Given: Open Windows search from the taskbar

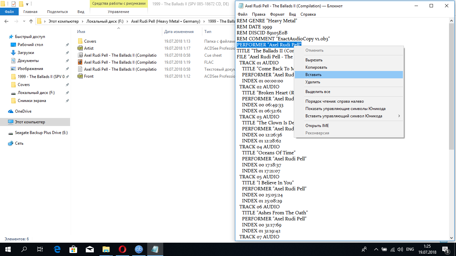Looking at the screenshot, I should click(24, 249).
